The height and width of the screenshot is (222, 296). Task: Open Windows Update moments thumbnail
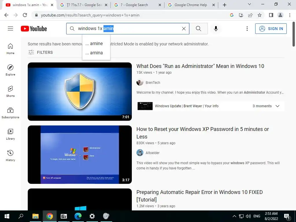tap(145, 106)
